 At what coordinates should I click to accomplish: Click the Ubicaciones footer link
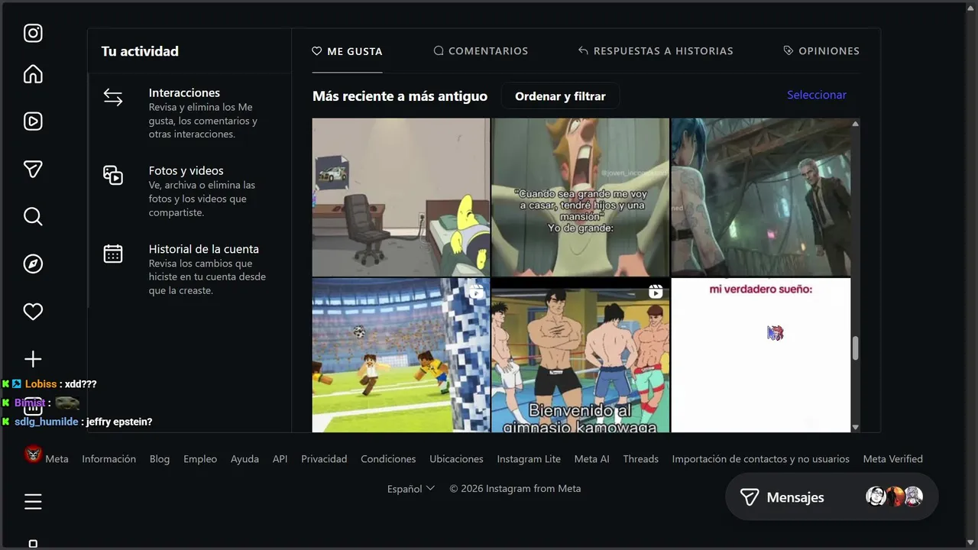(456, 459)
